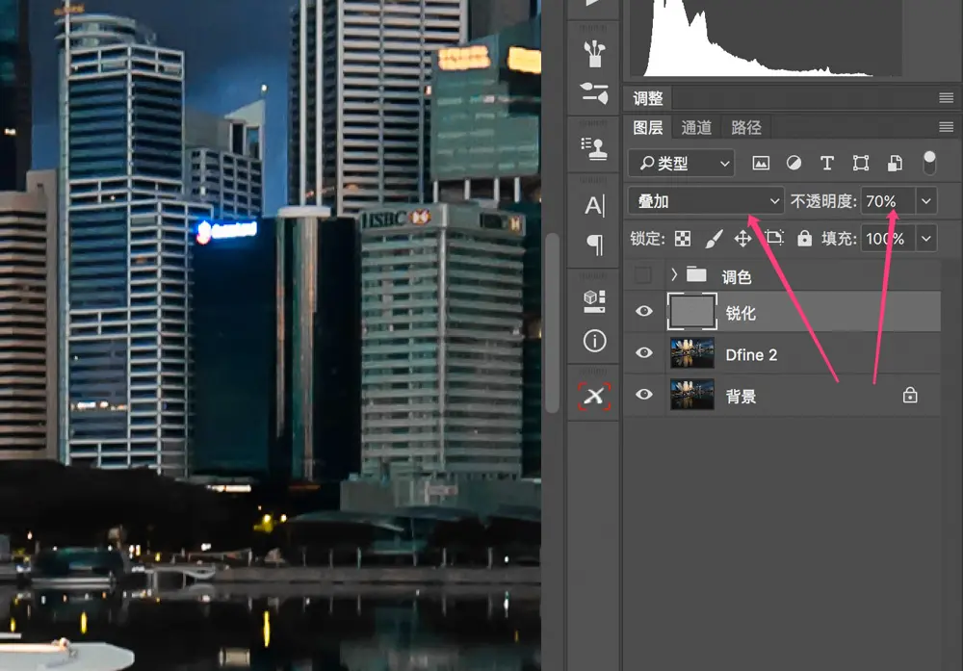This screenshot has width=963, height=671.
Task: Filter layers by adjustment layers
Action: tap(794, 163)
